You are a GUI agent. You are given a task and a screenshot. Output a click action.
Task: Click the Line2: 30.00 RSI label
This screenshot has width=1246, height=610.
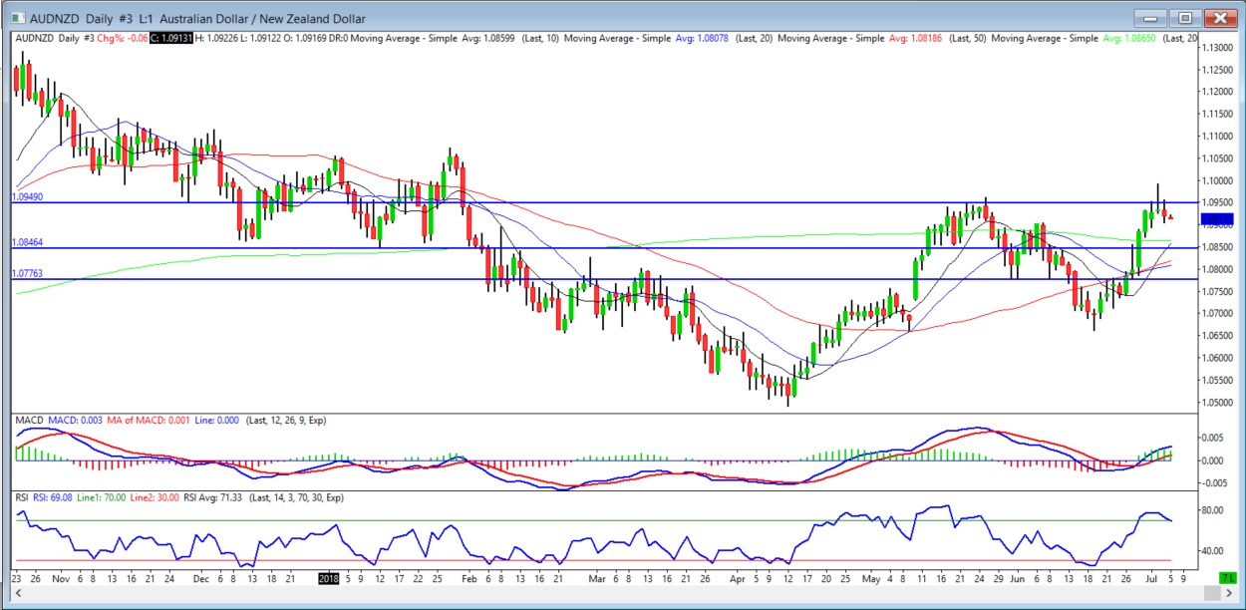click(156, 496)
